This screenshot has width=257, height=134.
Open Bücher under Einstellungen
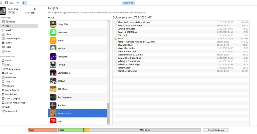(19, 43)
